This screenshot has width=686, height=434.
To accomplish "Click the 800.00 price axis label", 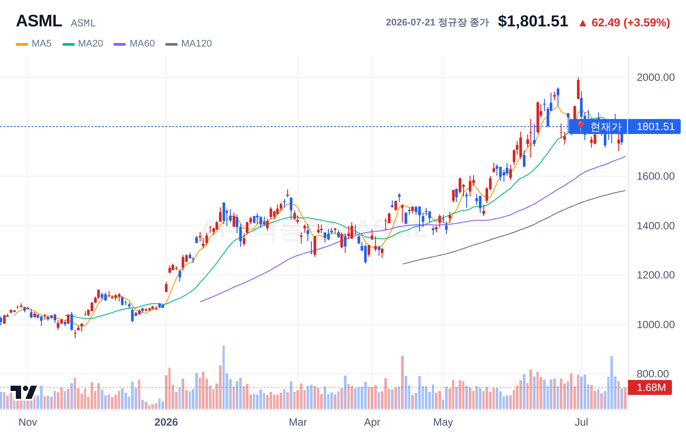I will (x=653, y=374).
